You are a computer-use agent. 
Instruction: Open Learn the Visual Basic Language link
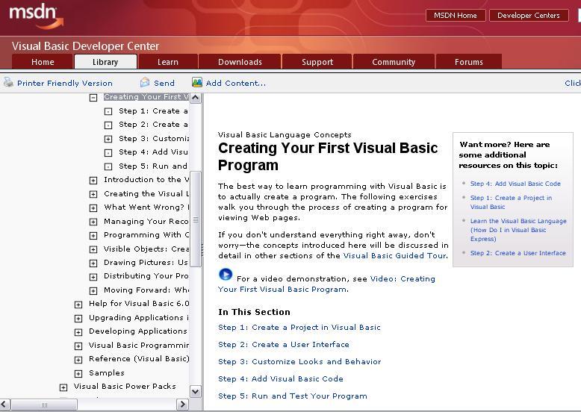click(x=518, y=229)
